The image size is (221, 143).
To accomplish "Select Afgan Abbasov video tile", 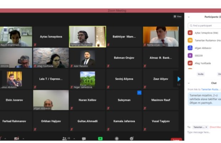I will tap(51, 100).
